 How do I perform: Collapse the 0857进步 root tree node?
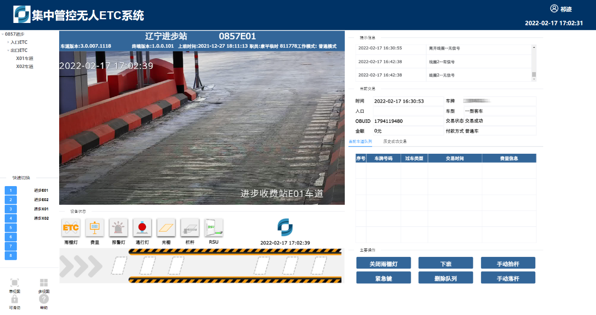point(3,34)
